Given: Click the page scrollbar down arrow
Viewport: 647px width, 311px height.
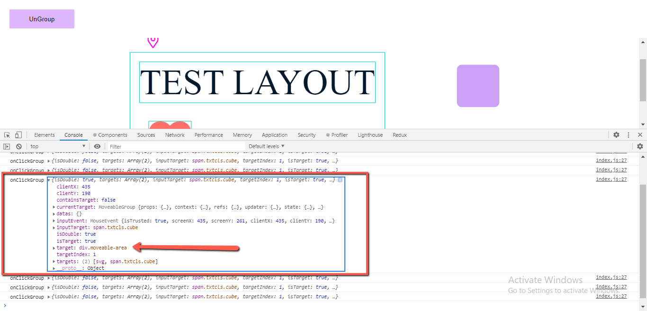Looking at the screenshot, I should click(x=643, y=125).
